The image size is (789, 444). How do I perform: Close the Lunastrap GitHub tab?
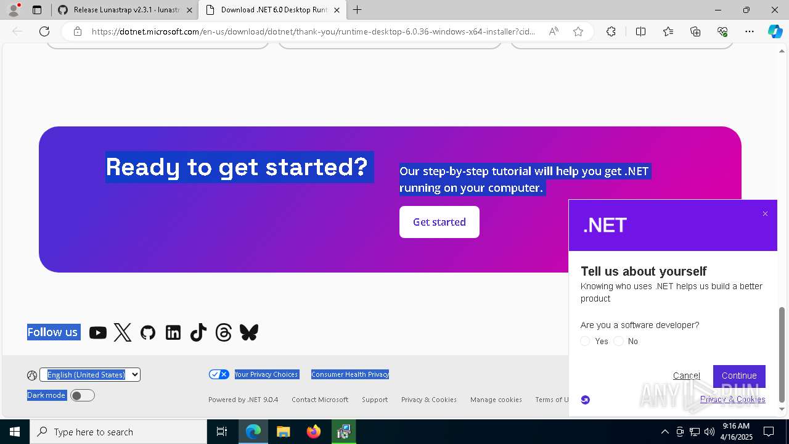click(189, 10)
